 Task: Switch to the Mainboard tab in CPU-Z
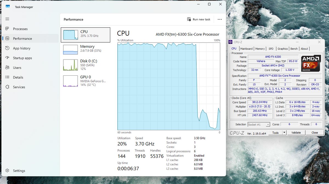click(246, 49)
